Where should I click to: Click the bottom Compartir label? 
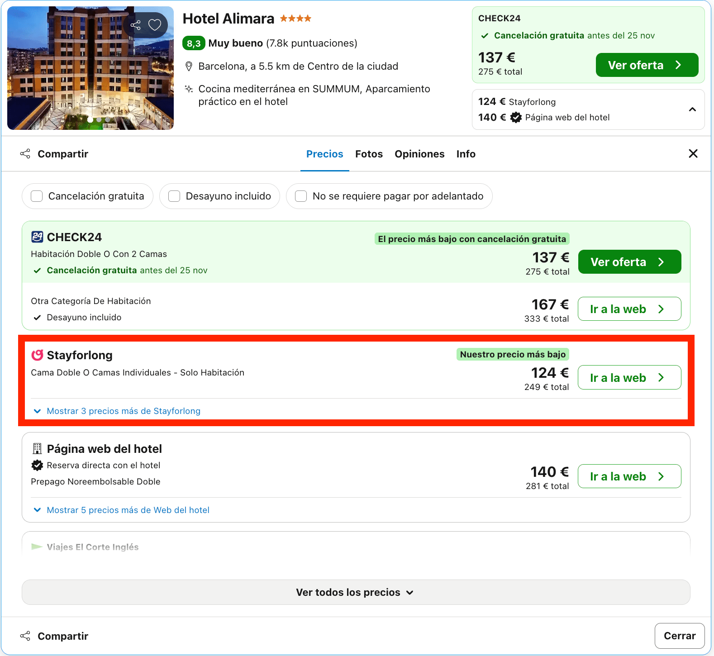pyautogui.click(x=63, y=636)
